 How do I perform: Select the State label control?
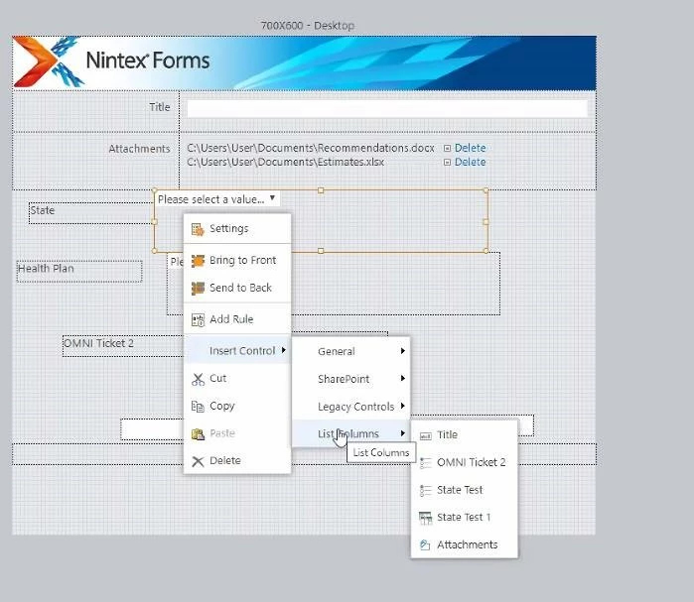click(90, 213)
